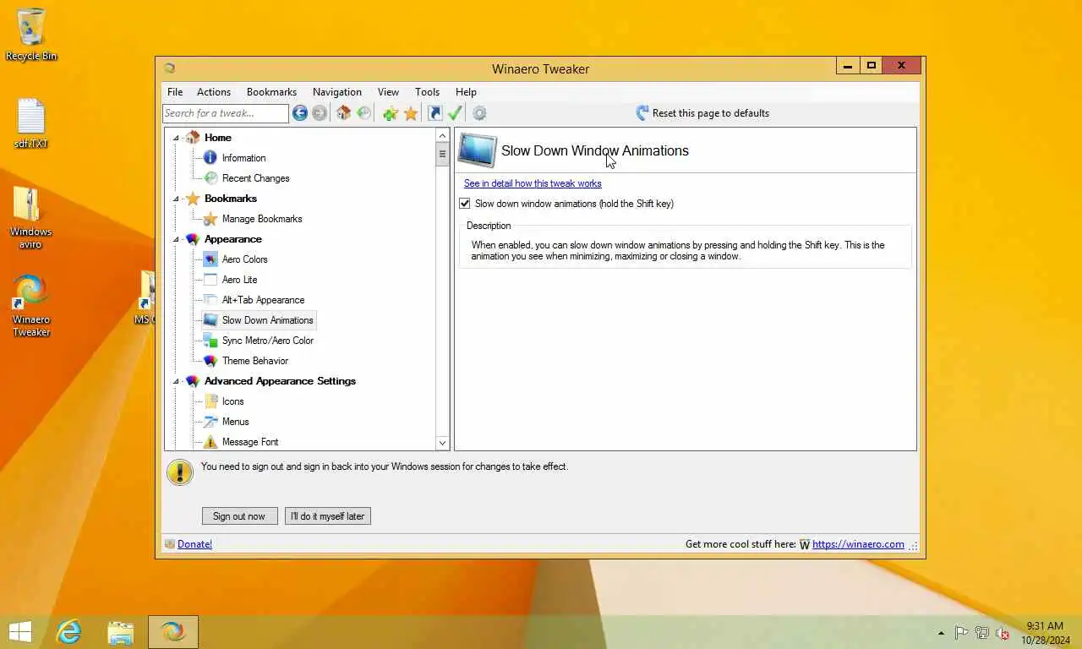The height and width of the screenshot is (649, 1082).
Task: Click the Alt+Tab Appearance tree icon
Action: [x=210, y=300]
